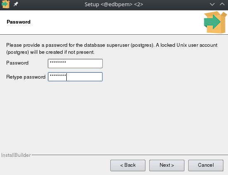Continue the installer with Next
The width and height of the screenshot is (228, 175).
pos(167,165)
